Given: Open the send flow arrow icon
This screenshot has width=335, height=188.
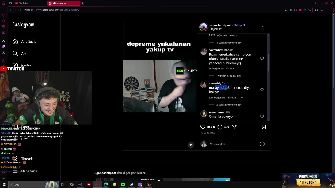Looking at the screenshot, I should (x=305, y=10).
